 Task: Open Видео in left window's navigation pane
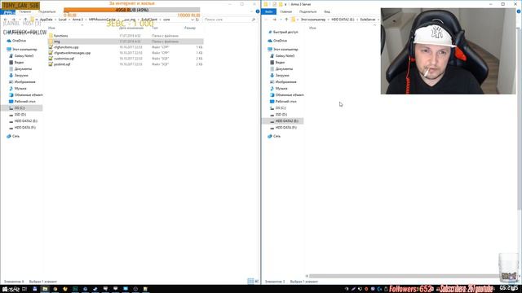pos(19,63)
